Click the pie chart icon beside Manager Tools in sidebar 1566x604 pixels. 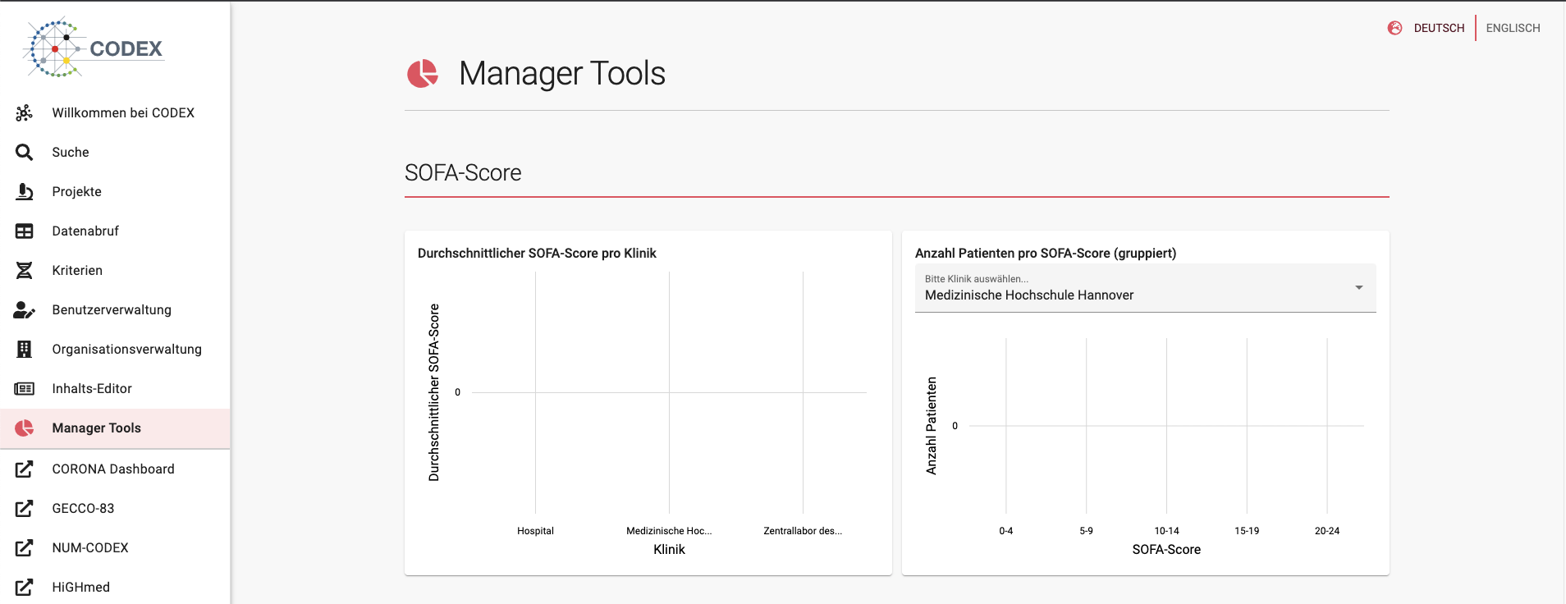[x=25, y=428]
